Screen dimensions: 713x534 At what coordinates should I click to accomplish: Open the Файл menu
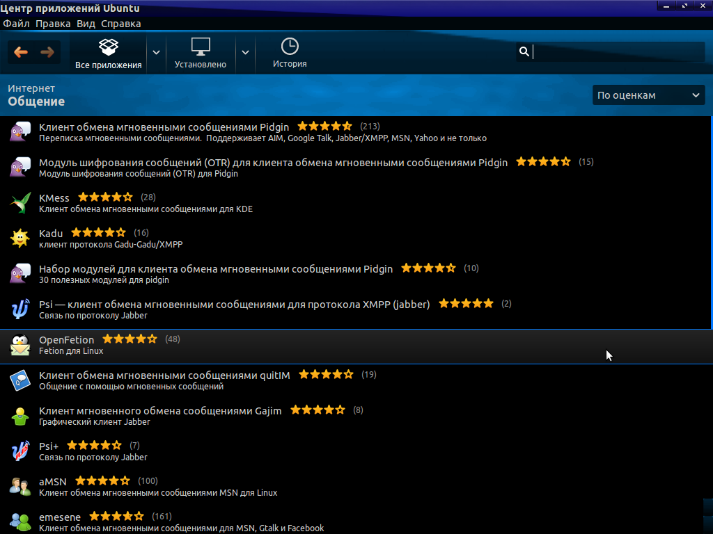click(16, 24)
